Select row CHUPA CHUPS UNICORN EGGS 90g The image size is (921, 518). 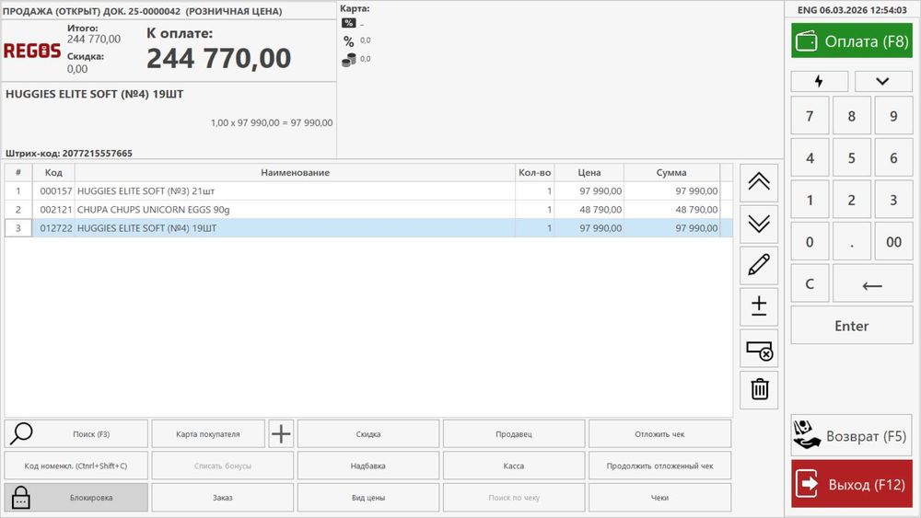(368, 210)
